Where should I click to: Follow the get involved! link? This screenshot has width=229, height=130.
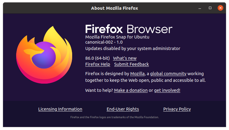click(167, 90)
